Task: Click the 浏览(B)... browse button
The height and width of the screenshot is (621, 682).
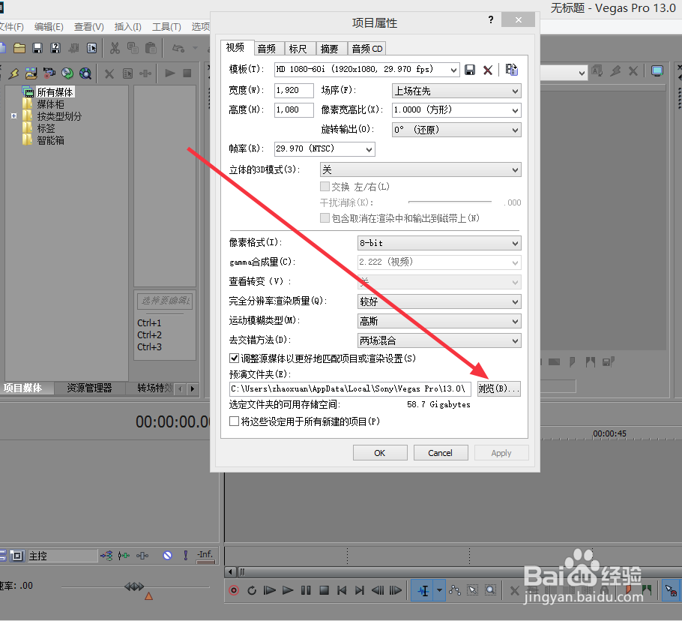Action: coord(499,388)
